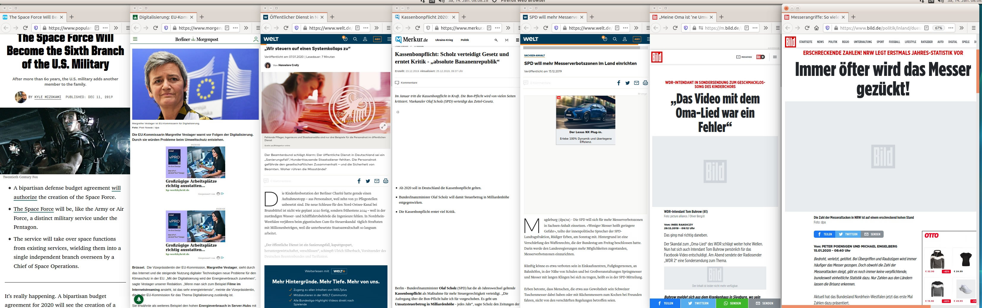This screenshot has width=982, height=308.
Task: Select the 'Öffentlicher Dienst in N' tab
Action: pyautogui.click(x=293, y=17)
